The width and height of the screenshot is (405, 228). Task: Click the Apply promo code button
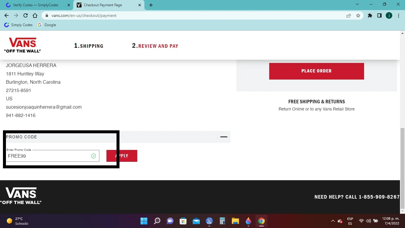click(122, 156)
